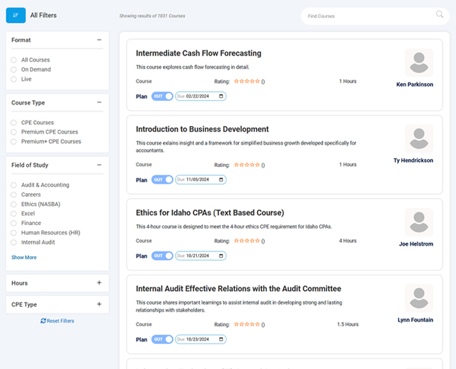Viewport: 456px width, 369px height.
Task: Click the '1.5 Hours' duration text
Action: (348, 324)
